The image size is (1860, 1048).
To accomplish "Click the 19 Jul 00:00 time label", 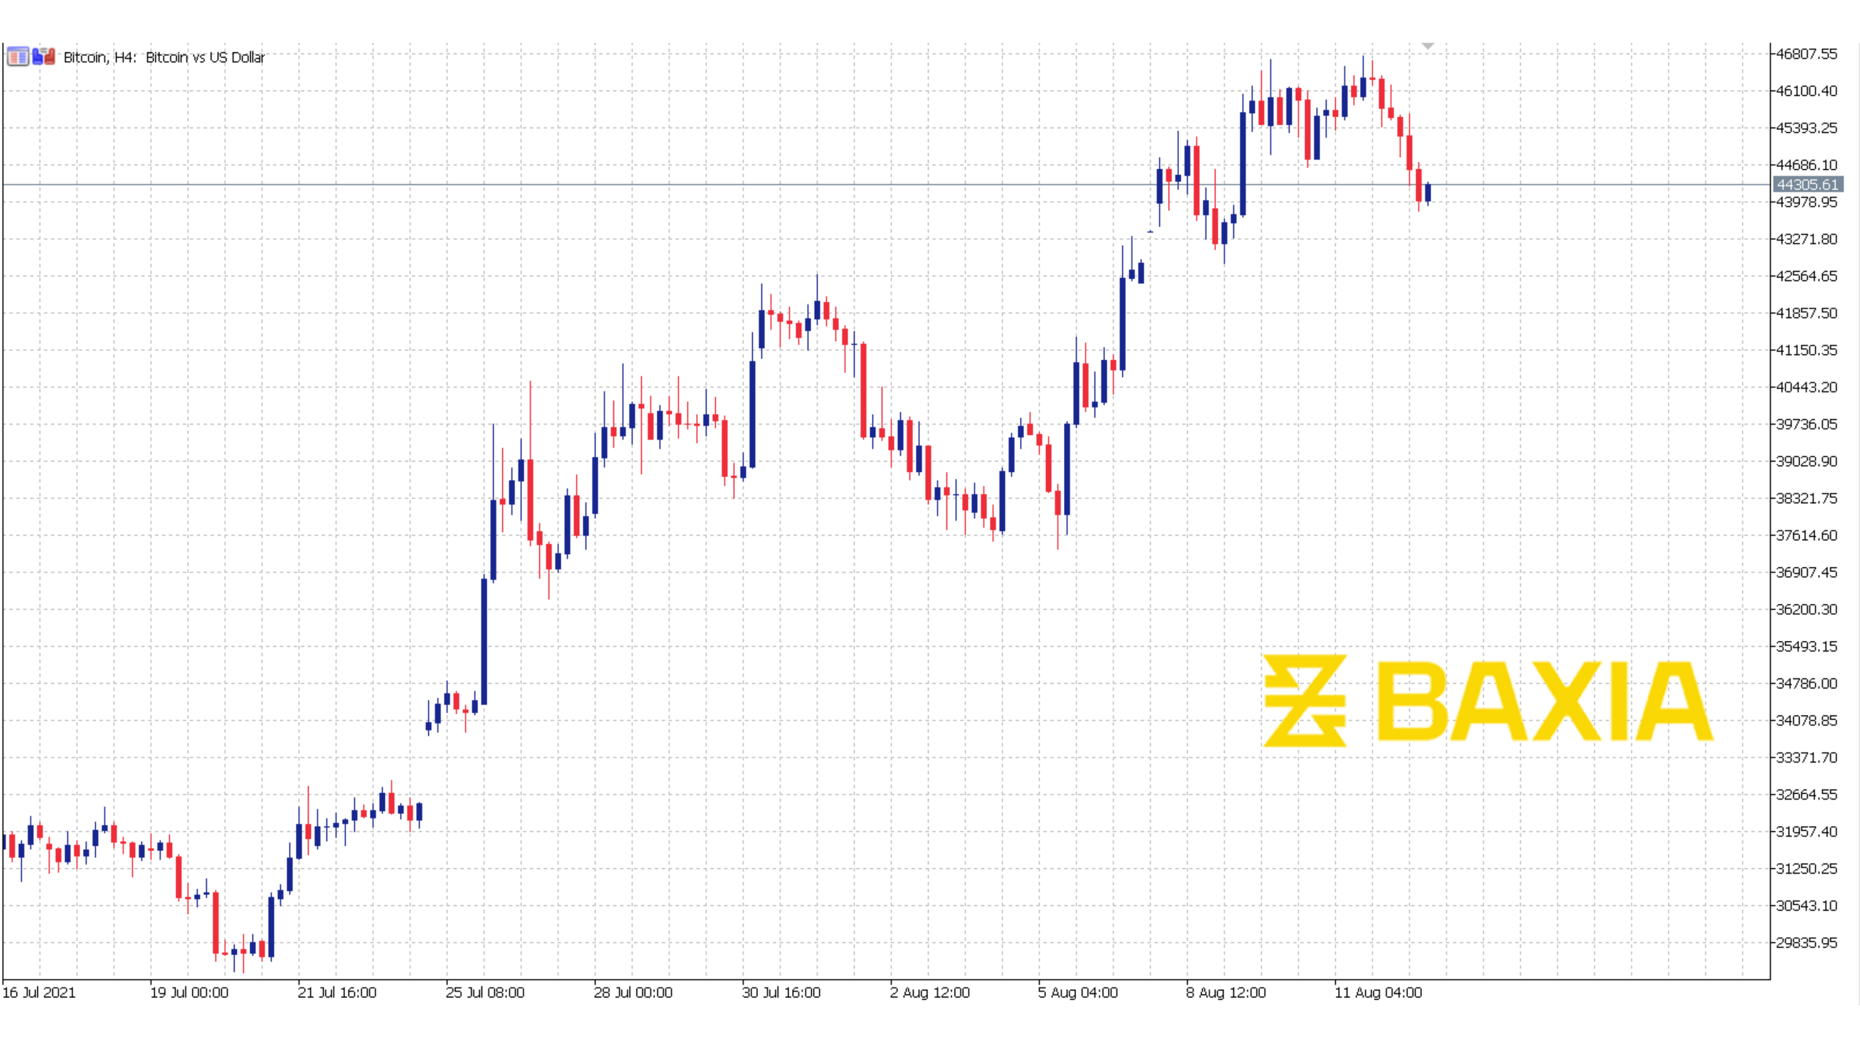I will click(189, 992).
